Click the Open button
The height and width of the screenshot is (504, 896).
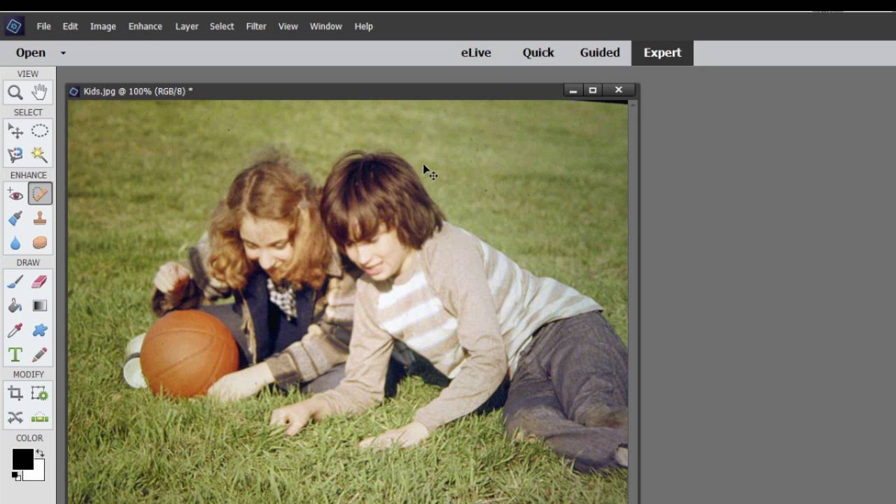click(31, 52)
